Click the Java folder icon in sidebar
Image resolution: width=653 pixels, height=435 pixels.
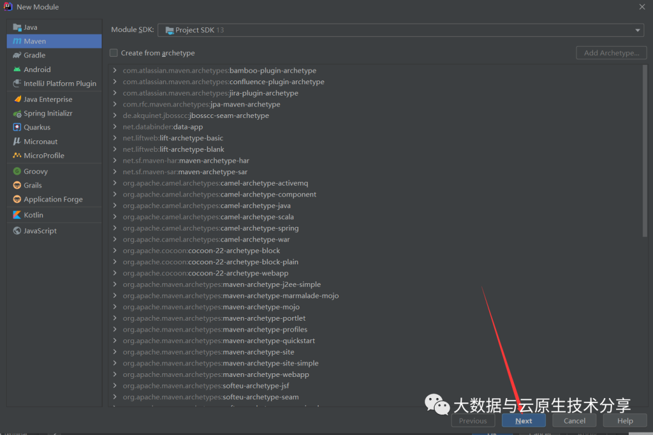pyautogui.click(x=17, y=27)
